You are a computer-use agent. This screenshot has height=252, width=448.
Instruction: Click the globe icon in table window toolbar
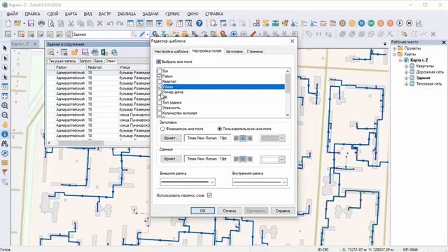coord(114,52)
